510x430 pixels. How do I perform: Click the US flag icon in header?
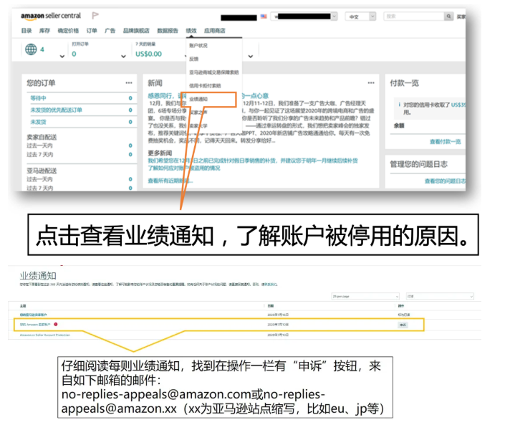coord(264,16)
